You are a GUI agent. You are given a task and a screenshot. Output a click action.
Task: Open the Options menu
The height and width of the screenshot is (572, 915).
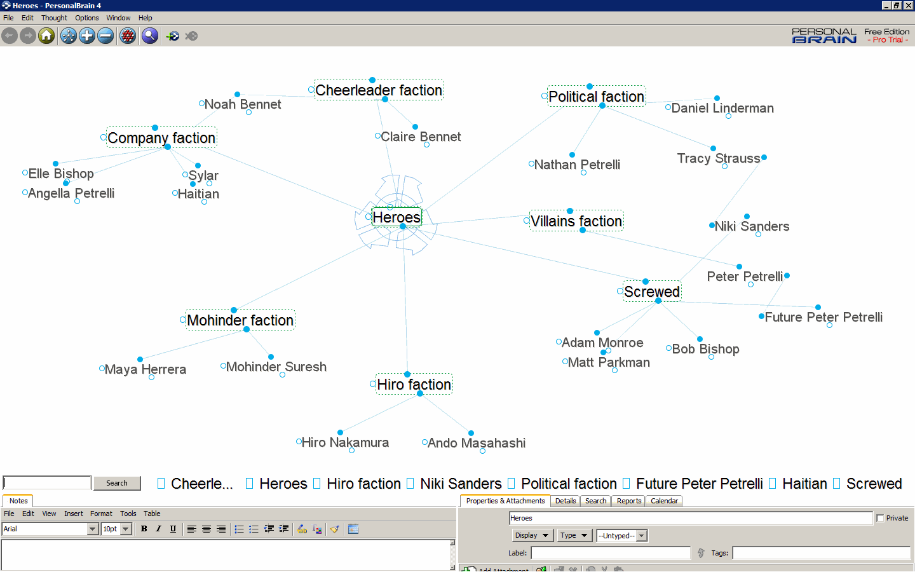[87, 18]
